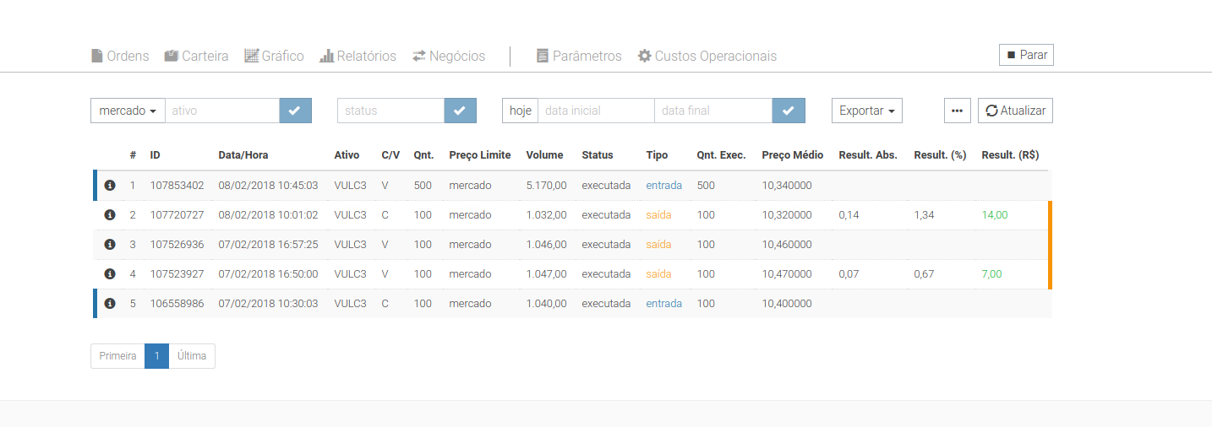Refresh the list with Atualizar

pos(1015,111)
